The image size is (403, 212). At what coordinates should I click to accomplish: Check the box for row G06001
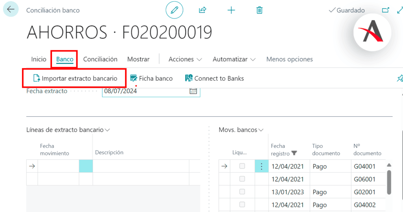tap(242, 179)
